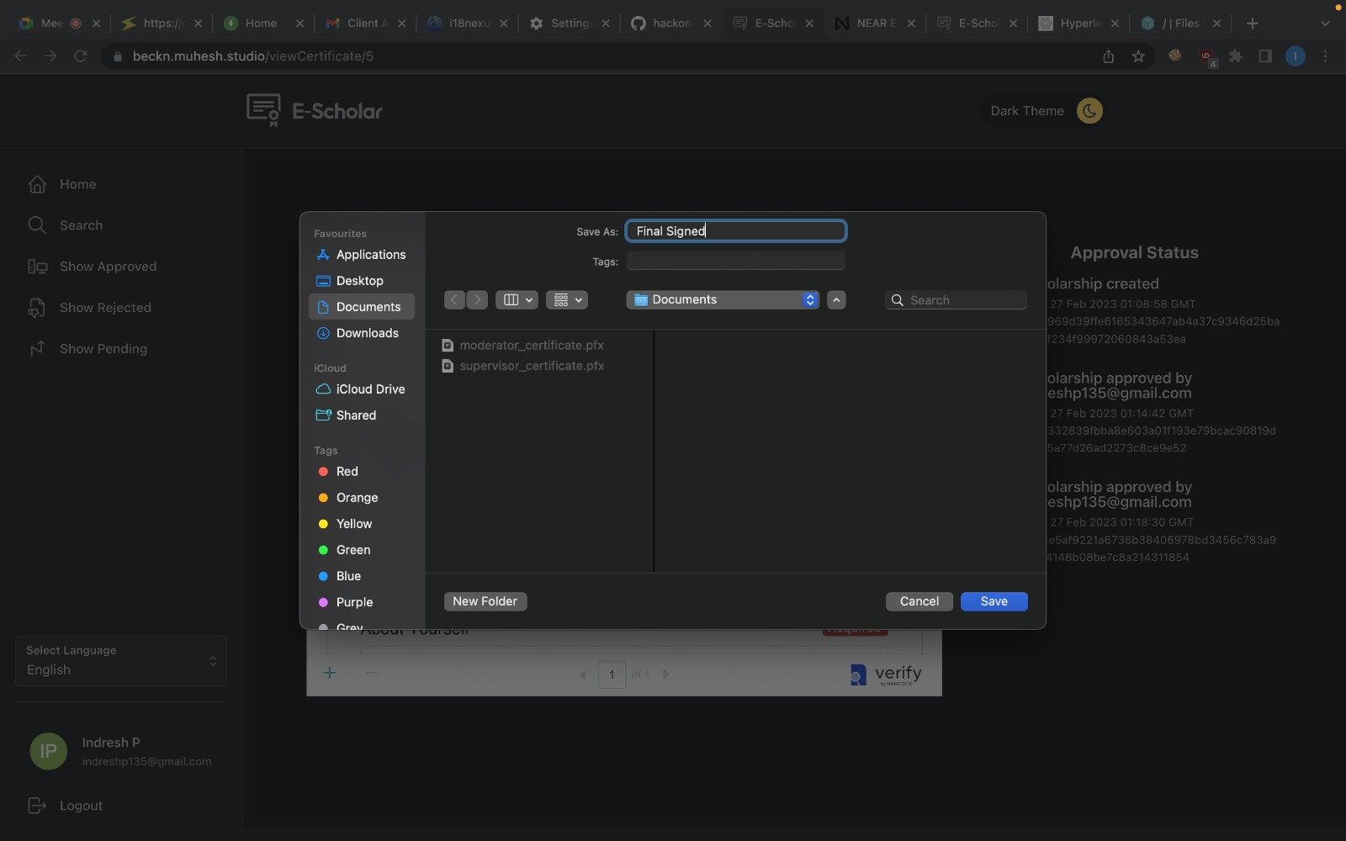Switch to the Client Gmail tab
Image resolution: width=1346 pixels, height=841 pixels.
[x=366, y=24]
